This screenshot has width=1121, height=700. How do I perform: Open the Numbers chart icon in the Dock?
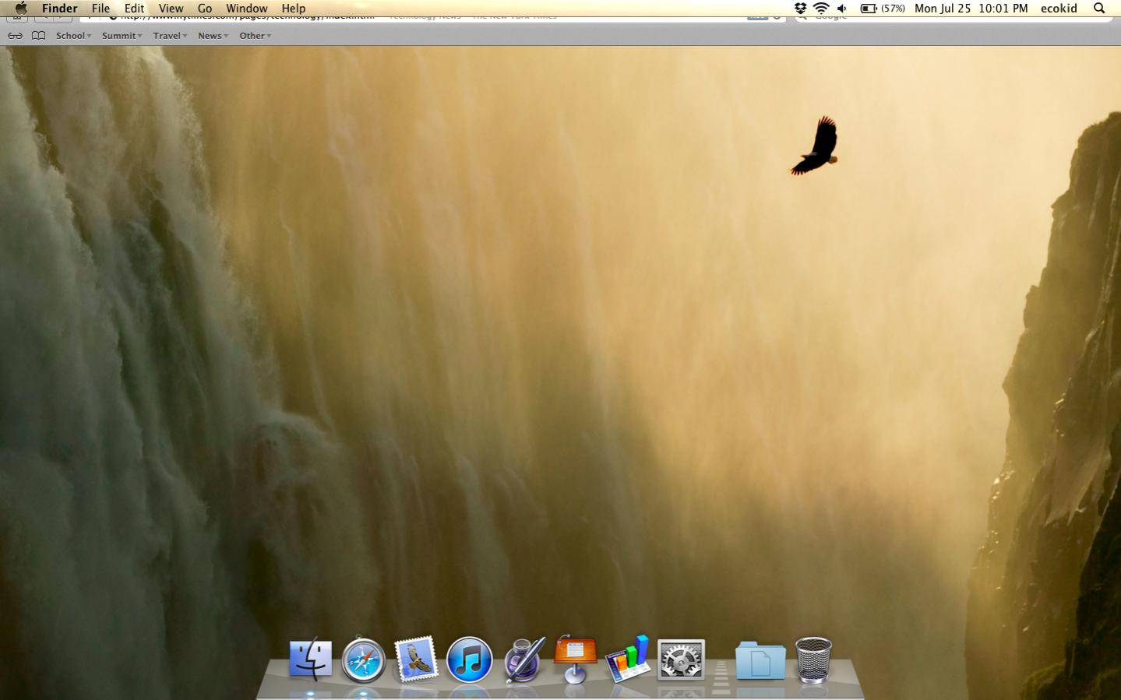pyautogui.click(x=628, y=659)
